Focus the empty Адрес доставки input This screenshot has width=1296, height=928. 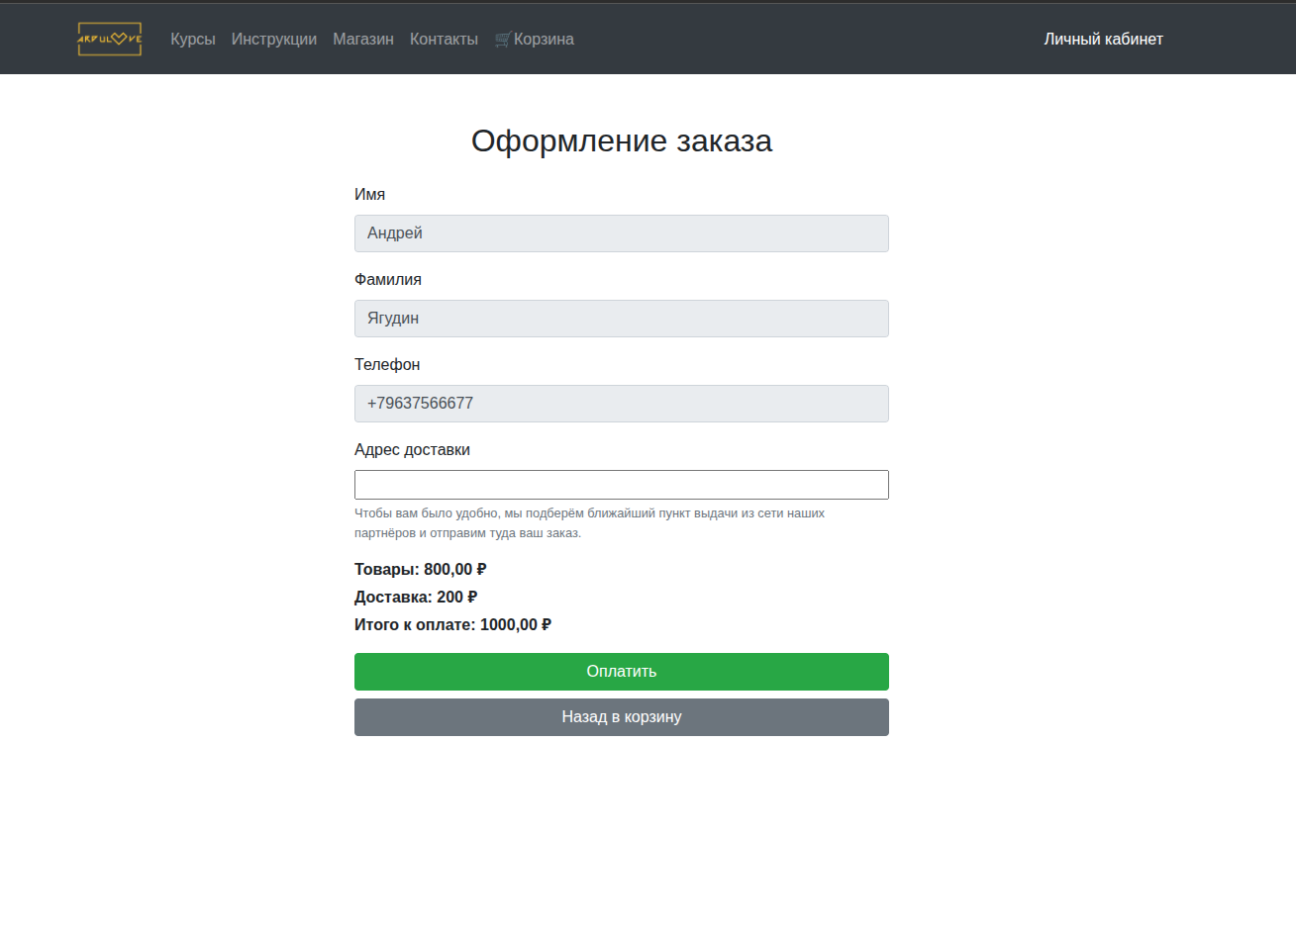621,485
